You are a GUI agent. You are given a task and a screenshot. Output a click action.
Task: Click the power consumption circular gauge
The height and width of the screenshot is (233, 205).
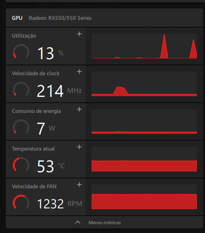pos(21,127)
